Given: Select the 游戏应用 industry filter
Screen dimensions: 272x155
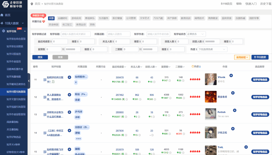Looking at the screenshot, I should coord(76,18).
